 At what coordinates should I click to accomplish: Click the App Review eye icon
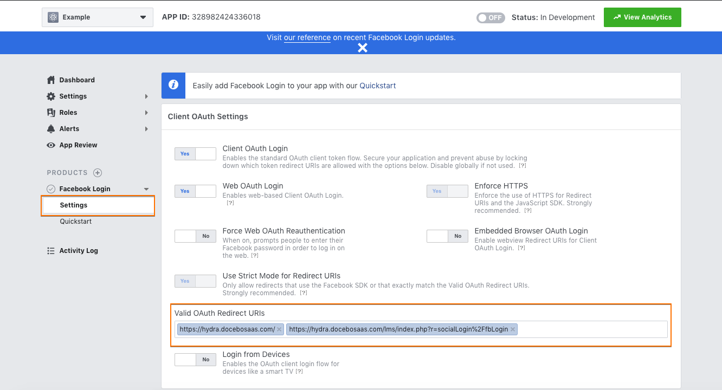(x=51, y=145)
